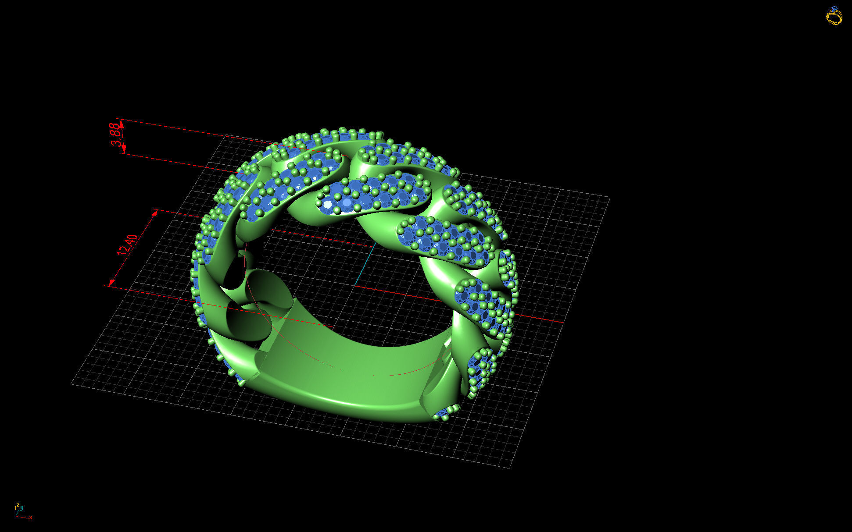Select the 12.40 dimension label
This screenshot has width=852, height=532.
pyautogui.click(x=128, y=245)
